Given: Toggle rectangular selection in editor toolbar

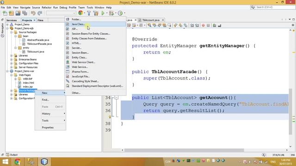Looking at the screenshot, I should tap(169, 25).
